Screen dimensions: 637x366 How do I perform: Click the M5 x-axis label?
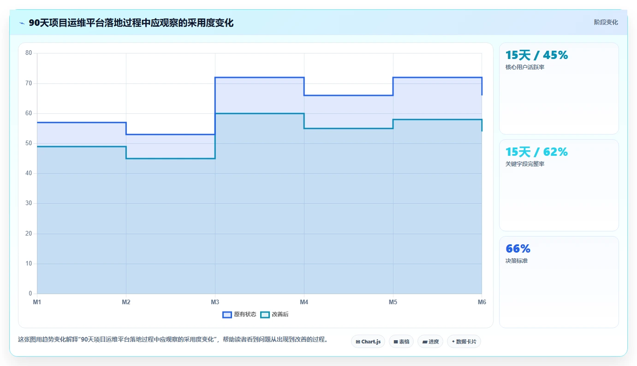393,302
